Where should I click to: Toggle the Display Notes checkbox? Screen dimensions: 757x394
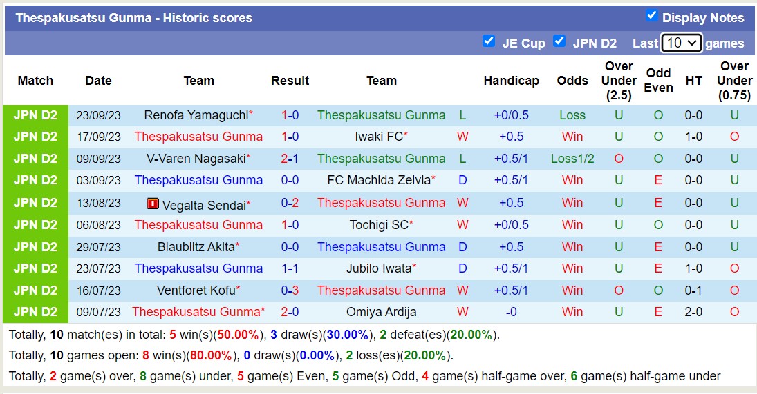[651, 15]
